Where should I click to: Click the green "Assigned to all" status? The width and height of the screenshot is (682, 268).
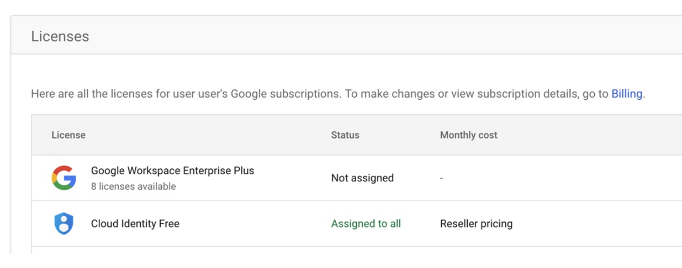point(366,224)
